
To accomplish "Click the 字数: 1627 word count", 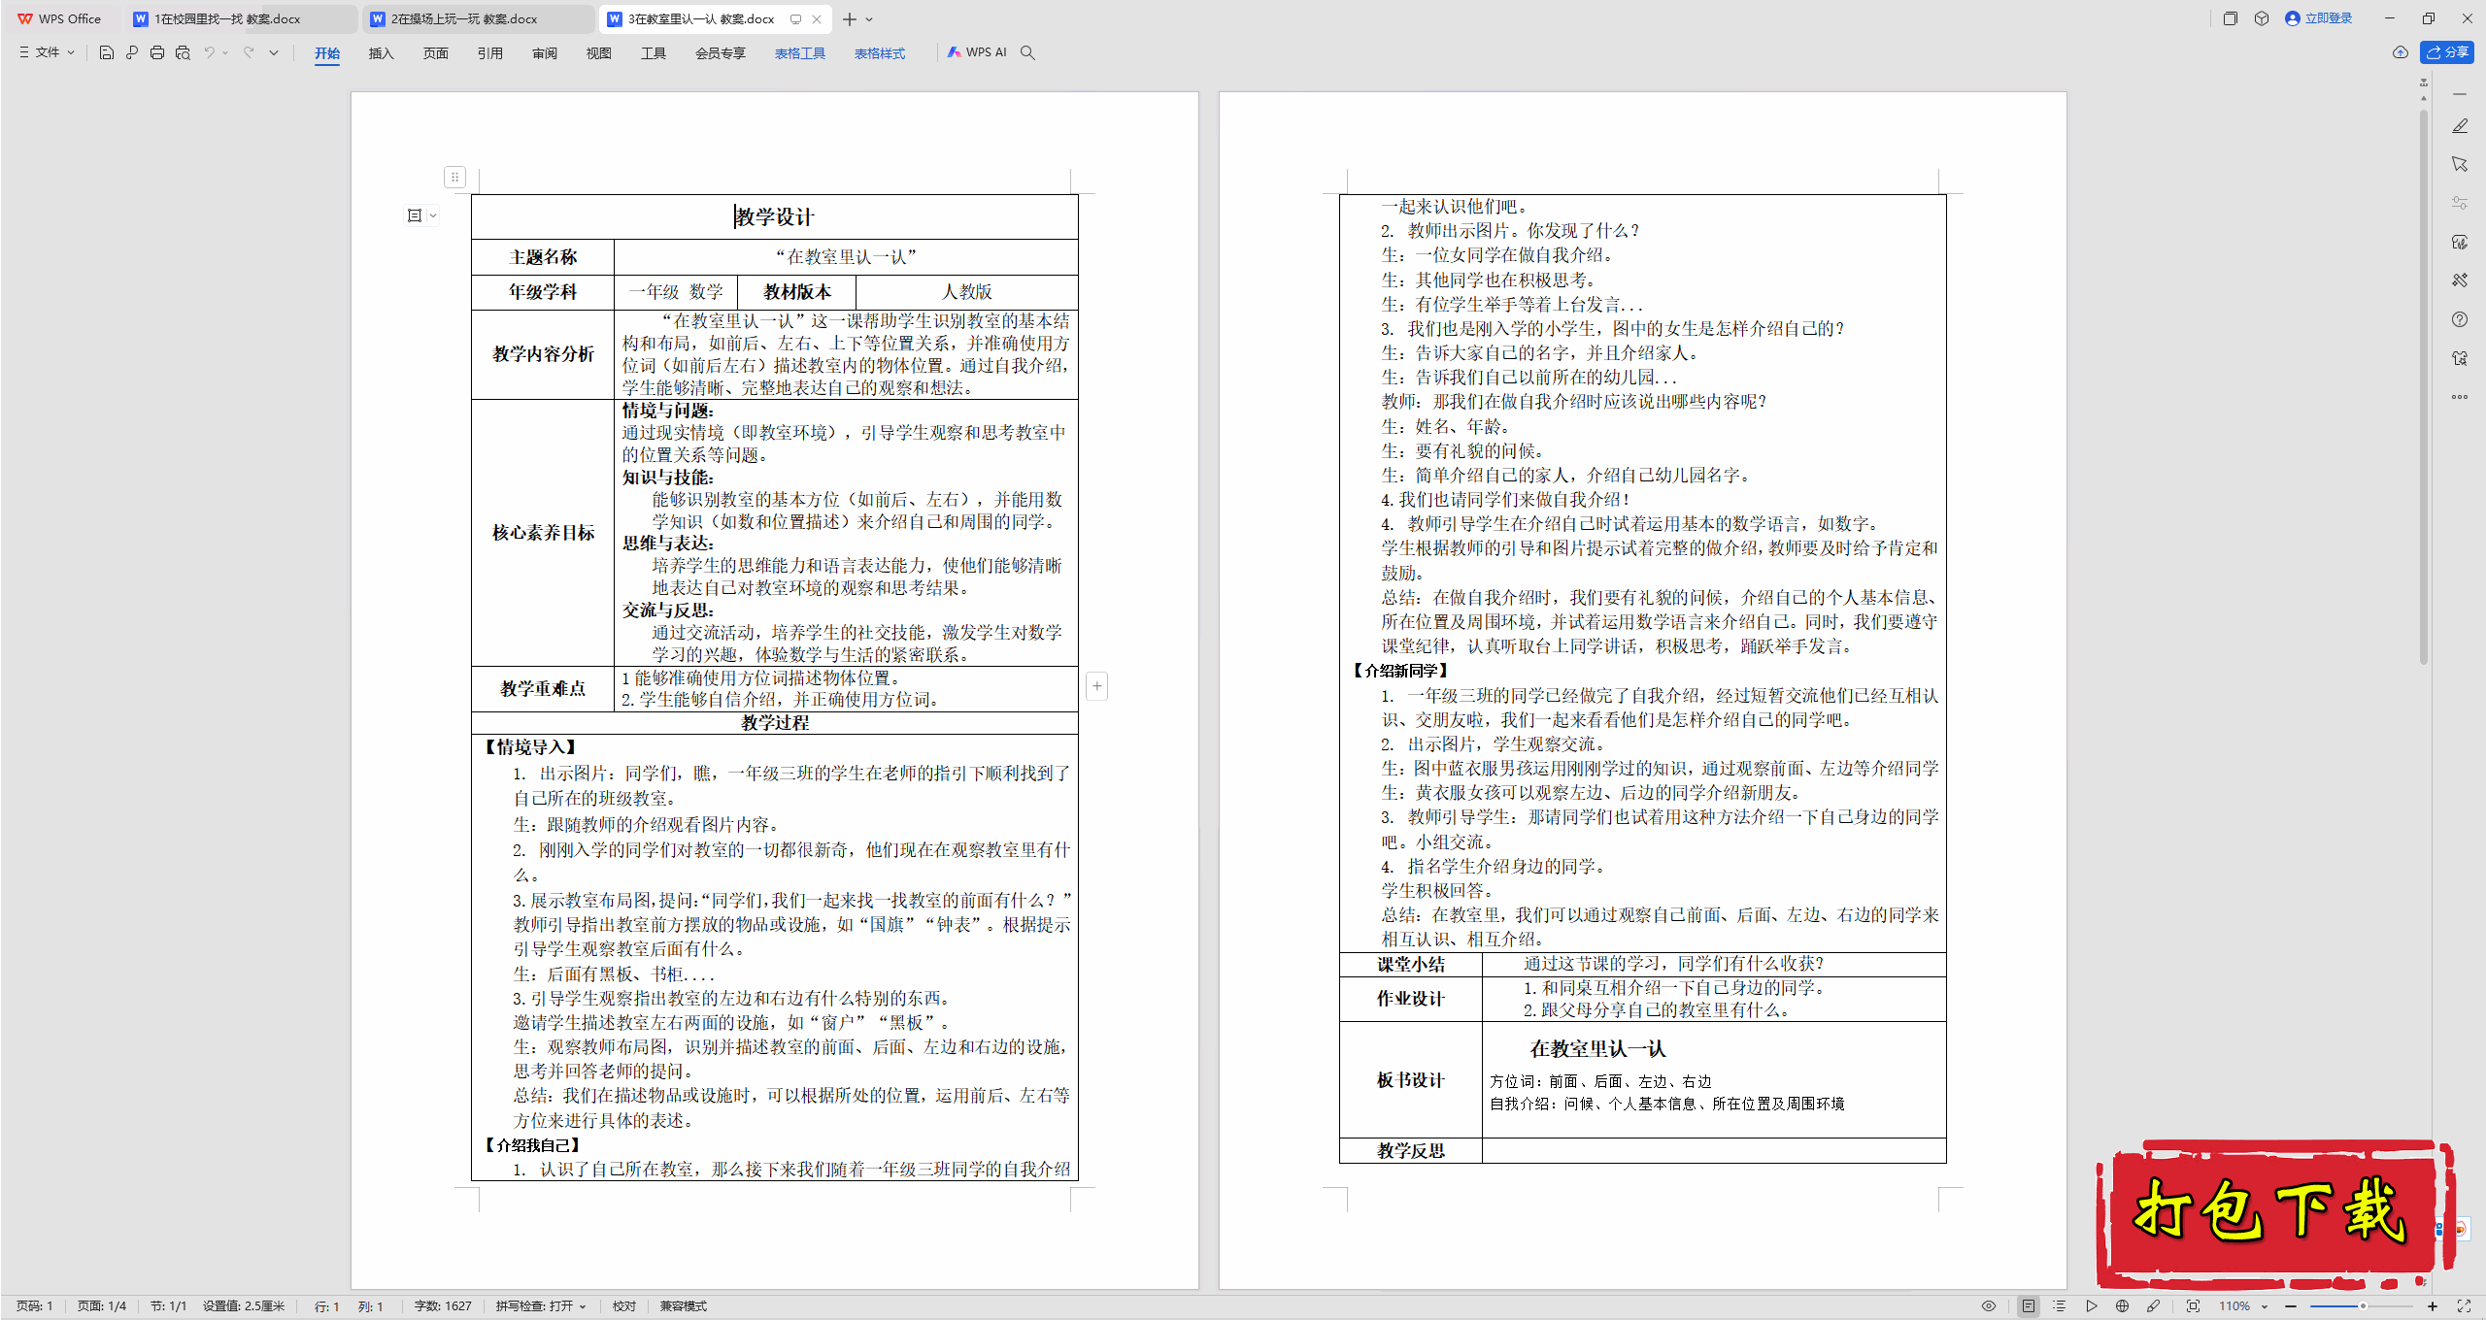I will [x=443, y=1306].
